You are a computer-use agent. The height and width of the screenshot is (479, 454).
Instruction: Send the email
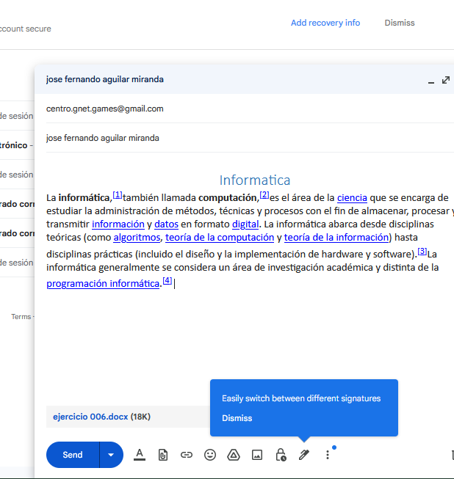pyautogui.click(x=73, y=455)
